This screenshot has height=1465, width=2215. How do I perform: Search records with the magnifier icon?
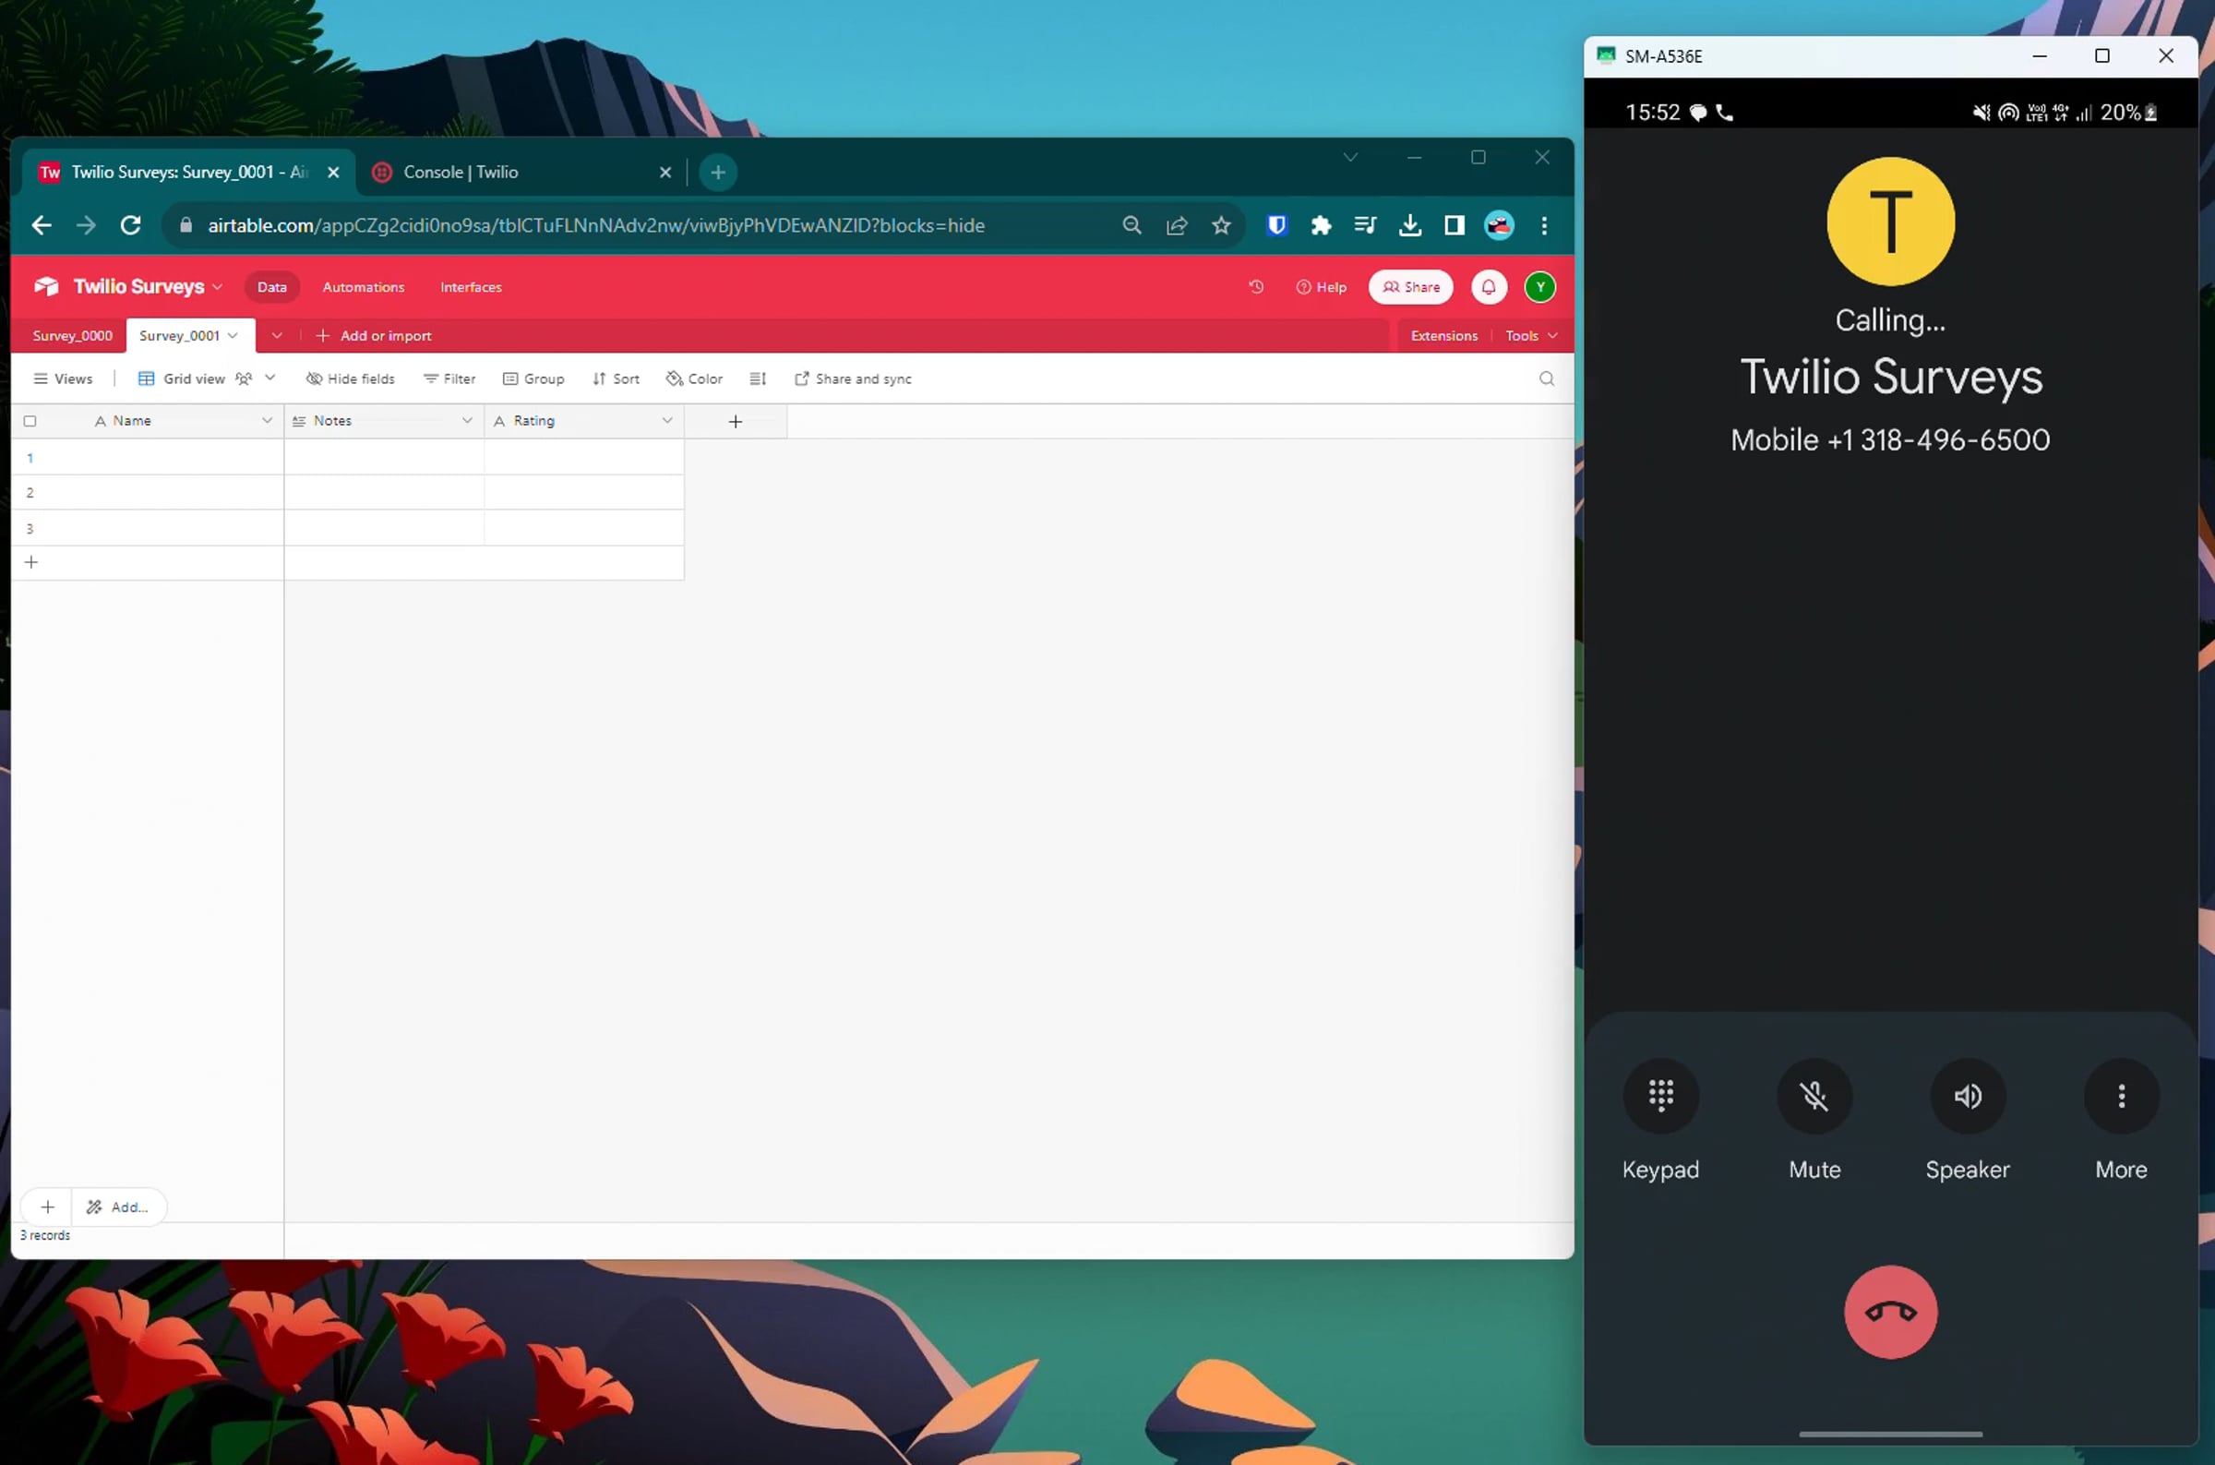1547,378
